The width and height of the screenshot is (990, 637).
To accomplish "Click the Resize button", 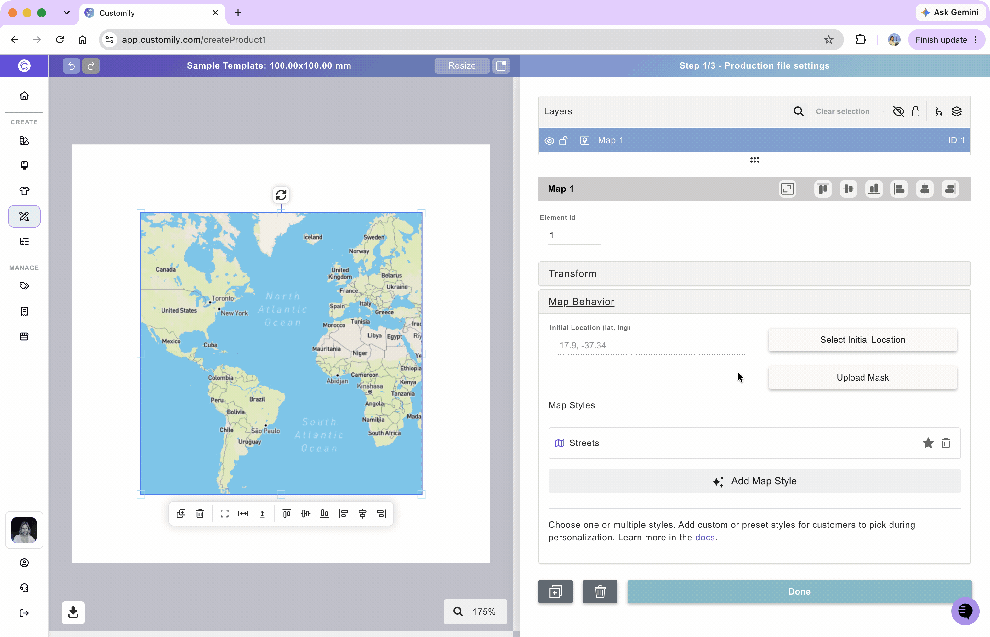I will pos(462,65).
